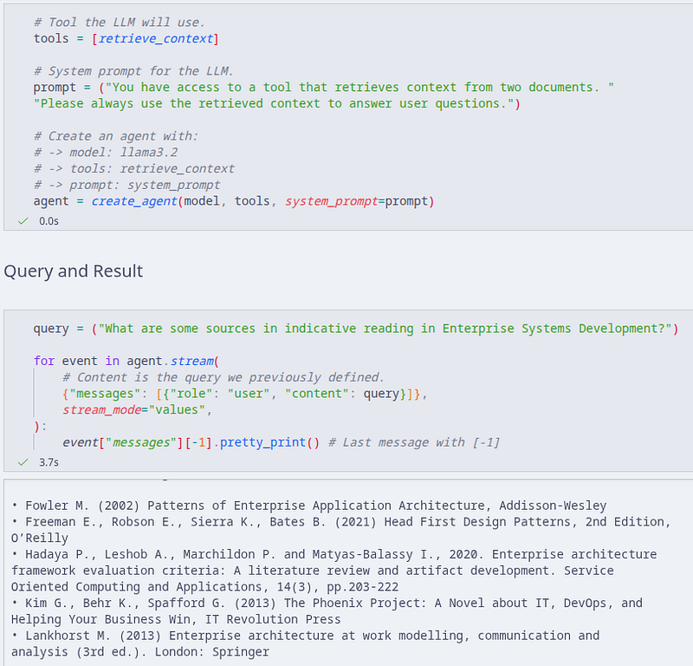Click the output text 'Helping Your Business Win, IT Revolution Press'

[x=176, y=619]
